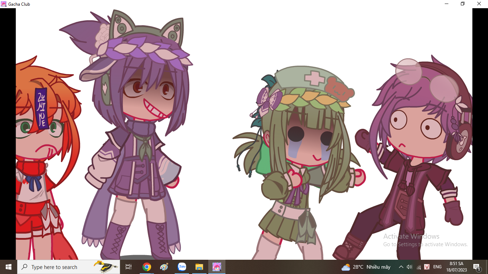488x274 pixels.
Task: Open the notification center
Action: coord(477,267)
